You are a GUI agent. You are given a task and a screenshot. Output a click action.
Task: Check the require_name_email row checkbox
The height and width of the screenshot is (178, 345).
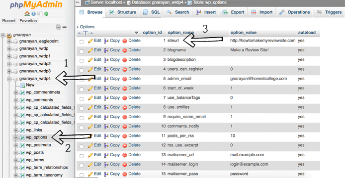(x=82, y=118)
